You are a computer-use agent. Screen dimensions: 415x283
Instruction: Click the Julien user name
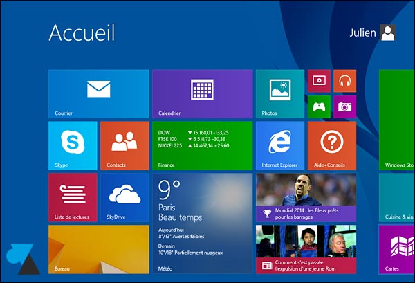[362, 33]
